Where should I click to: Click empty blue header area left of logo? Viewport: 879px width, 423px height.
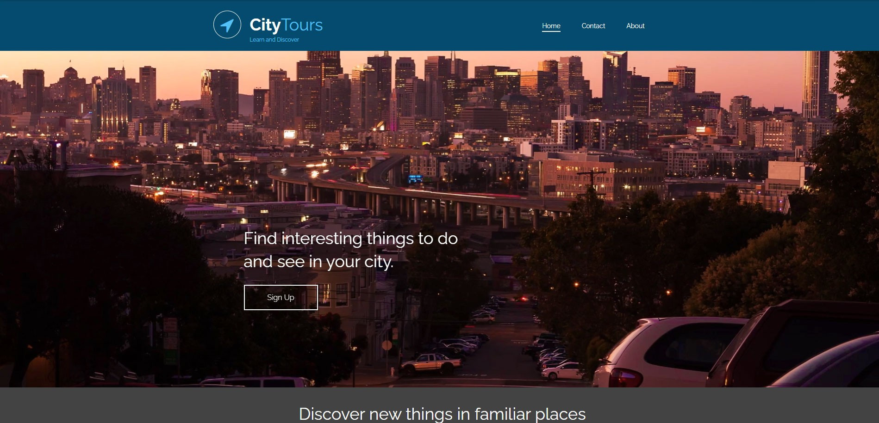[102, 25]
